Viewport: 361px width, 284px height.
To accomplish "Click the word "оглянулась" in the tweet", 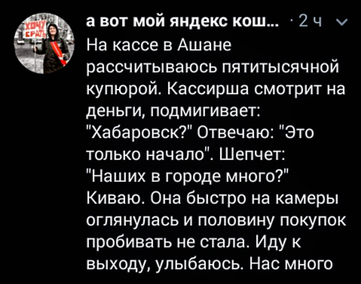I will (133, 222).
